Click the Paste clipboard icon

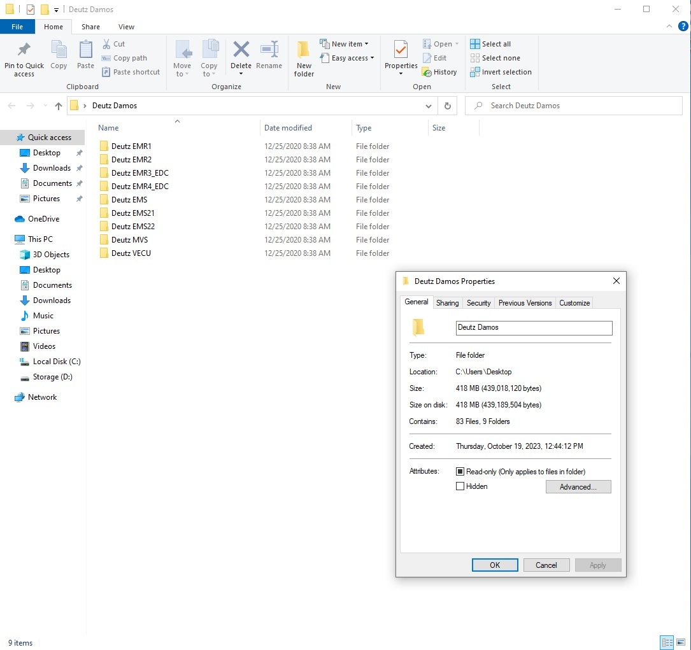pos(85,49)
